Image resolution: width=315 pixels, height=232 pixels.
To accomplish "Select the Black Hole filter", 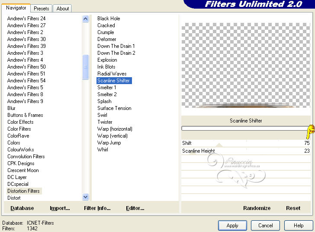I will (109, 19).
